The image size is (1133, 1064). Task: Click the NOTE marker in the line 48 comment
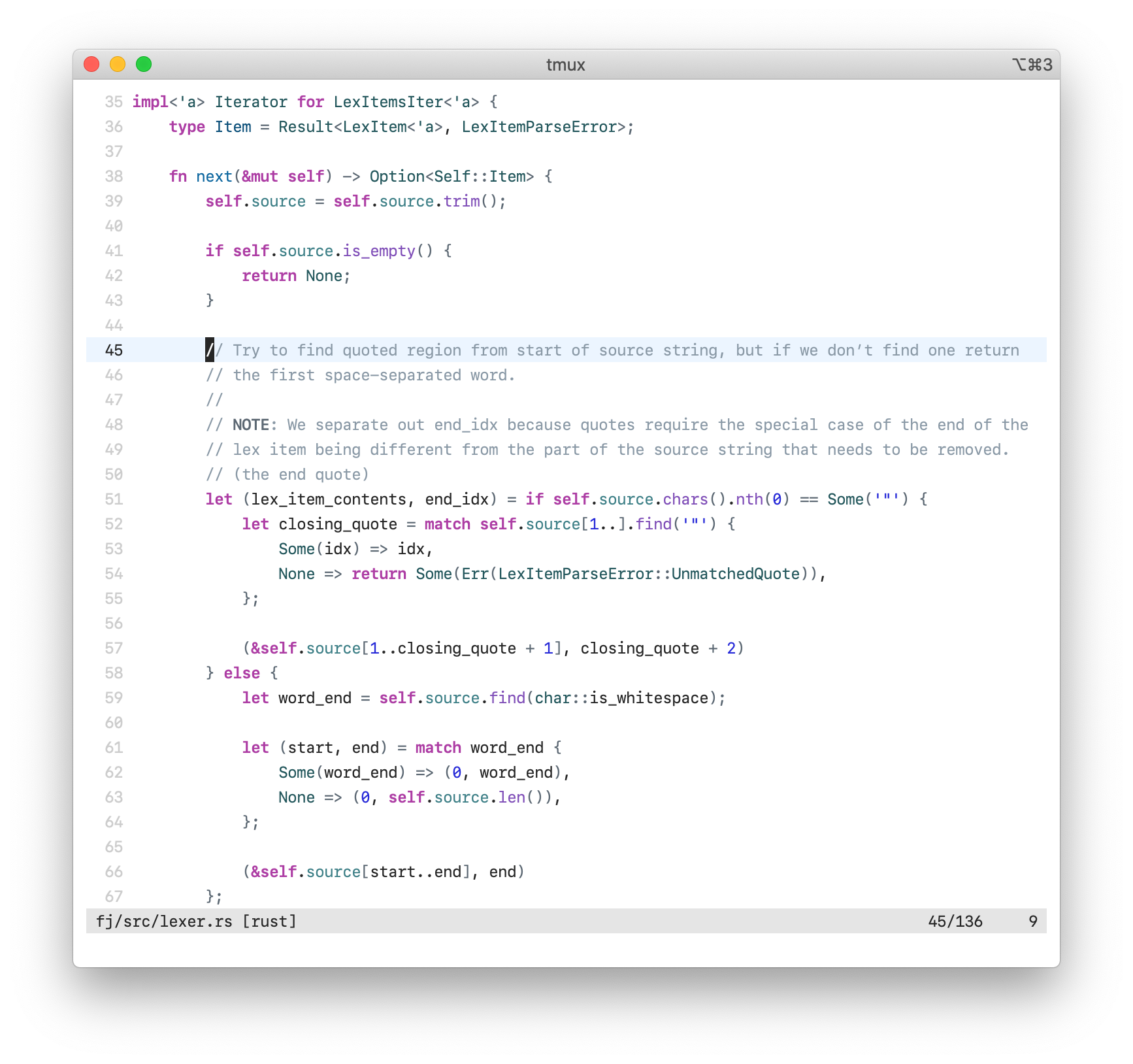pos(251,425)
